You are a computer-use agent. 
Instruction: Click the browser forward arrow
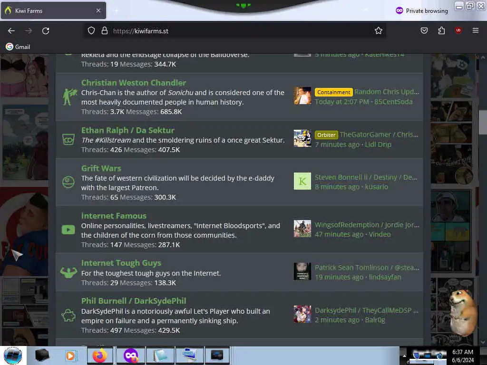(x=29, y=31)
